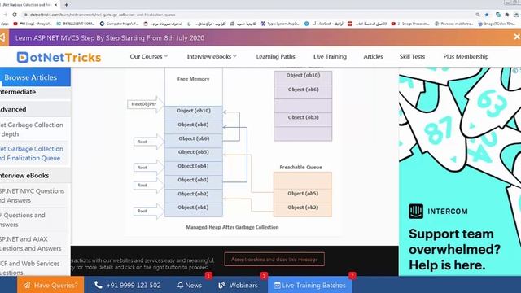Image resolution: width=521 pixels, height=293 pixels.
Task: Click the broadcast icon beside Webinars
Action: [222, 285]
